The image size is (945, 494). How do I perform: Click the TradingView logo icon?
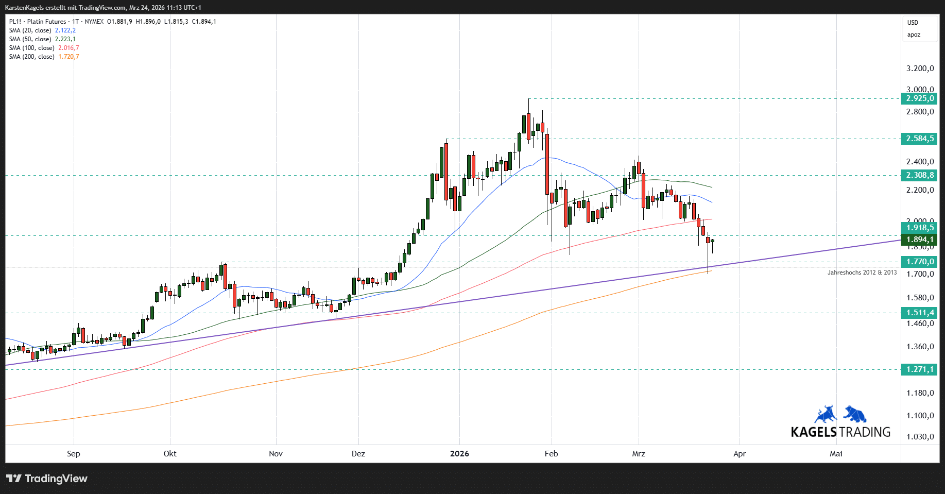pyautogui.click(x=14, y=479)
